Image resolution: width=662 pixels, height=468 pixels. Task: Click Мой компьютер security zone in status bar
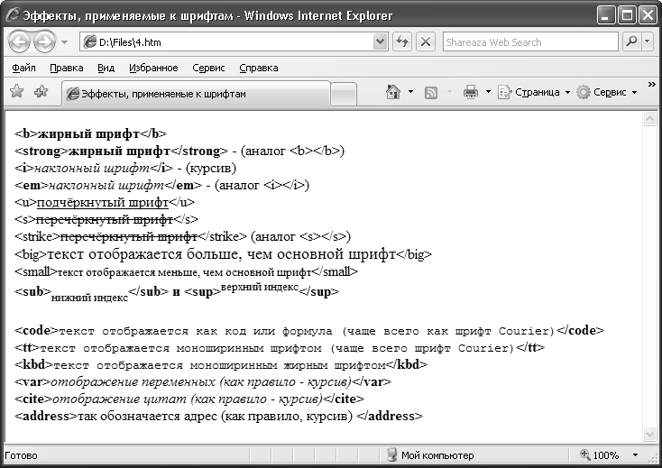[x=430, y=455]
